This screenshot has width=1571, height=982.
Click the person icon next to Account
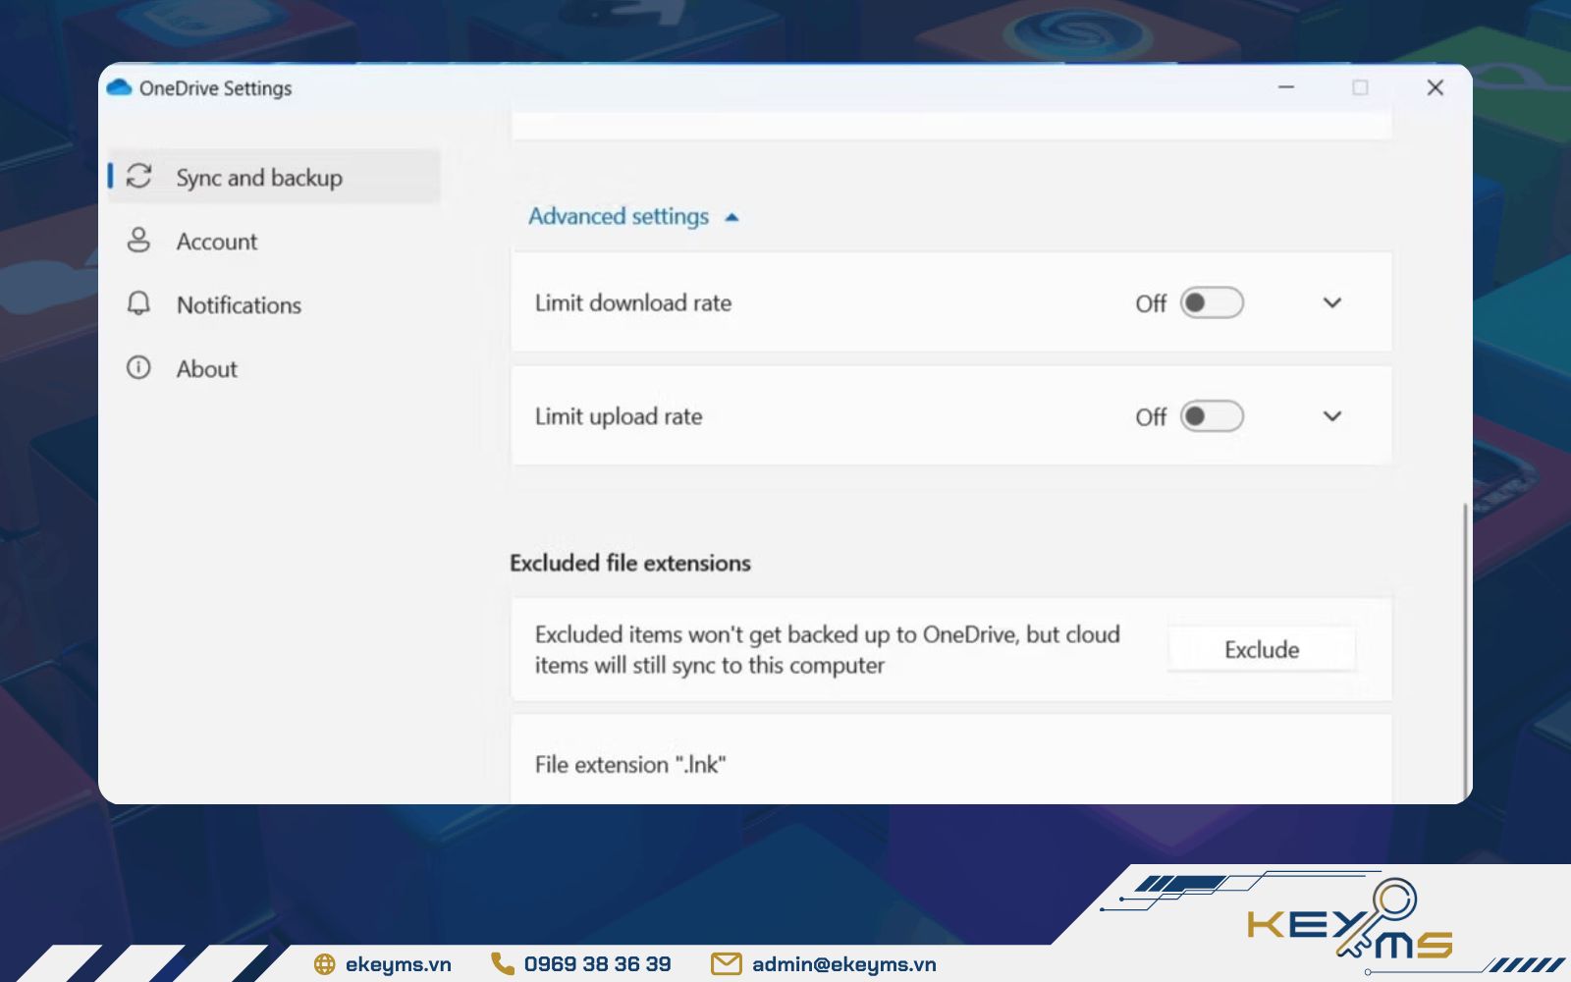tap(138, 241)
